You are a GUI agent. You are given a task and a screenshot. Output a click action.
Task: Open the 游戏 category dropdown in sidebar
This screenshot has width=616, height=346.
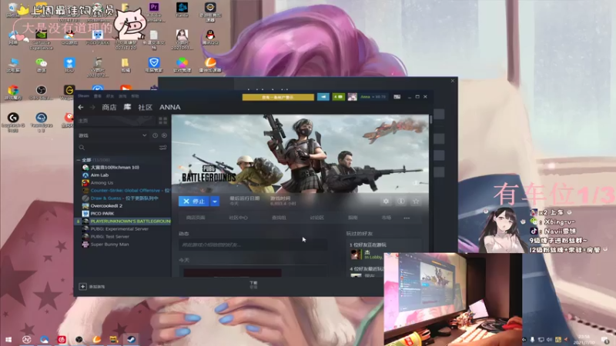pos(112,135)
